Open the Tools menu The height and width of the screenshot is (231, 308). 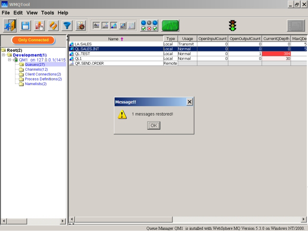47,13
